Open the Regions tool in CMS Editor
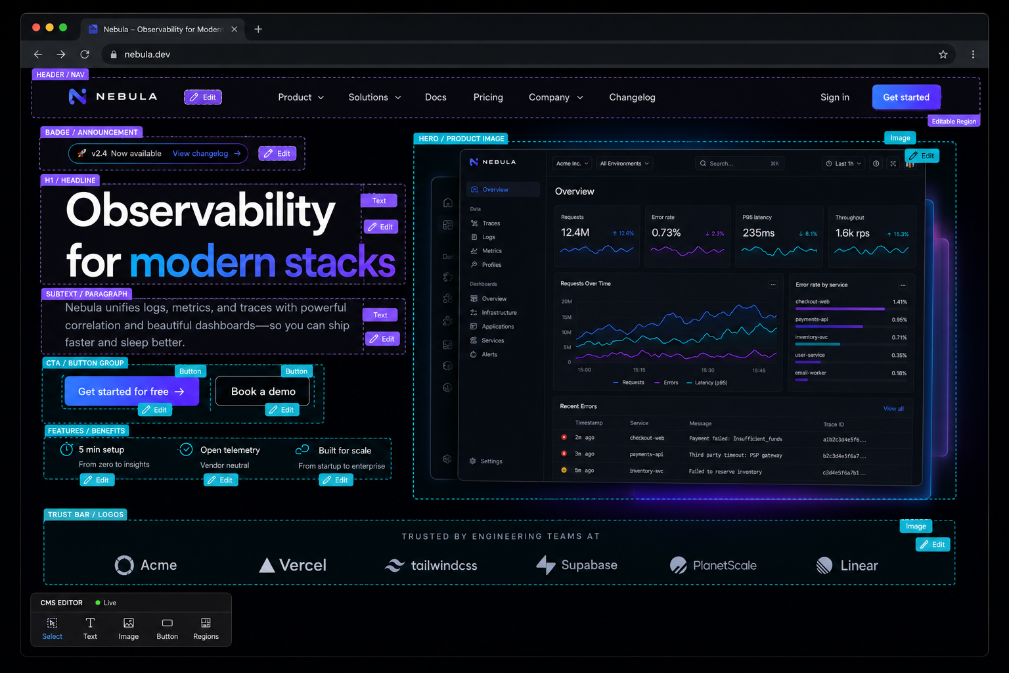The width and height of the screenshot is (1009, 673). click(x=206, y=628)
